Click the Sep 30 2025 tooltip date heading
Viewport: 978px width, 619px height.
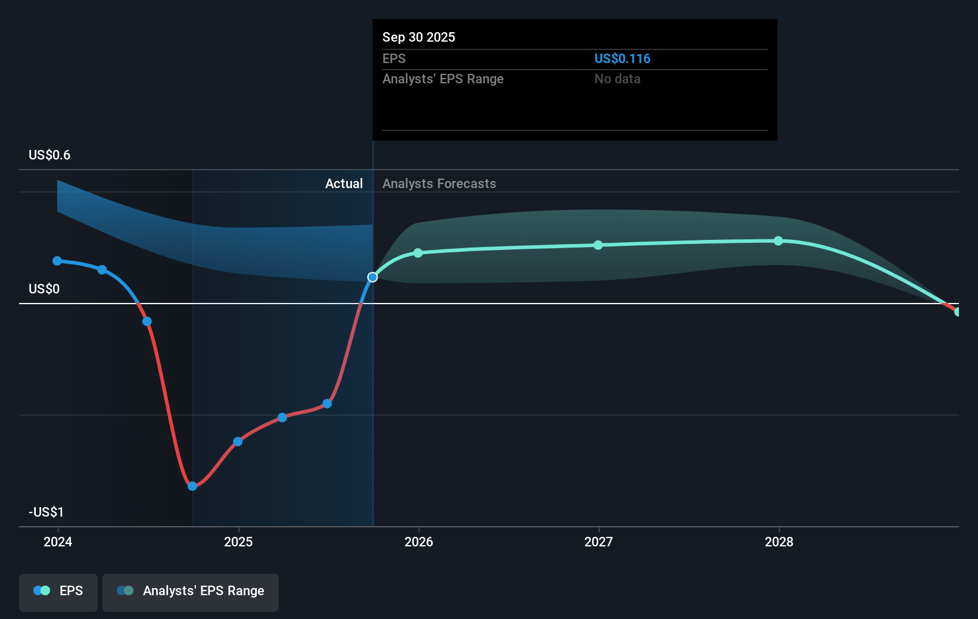419,37
